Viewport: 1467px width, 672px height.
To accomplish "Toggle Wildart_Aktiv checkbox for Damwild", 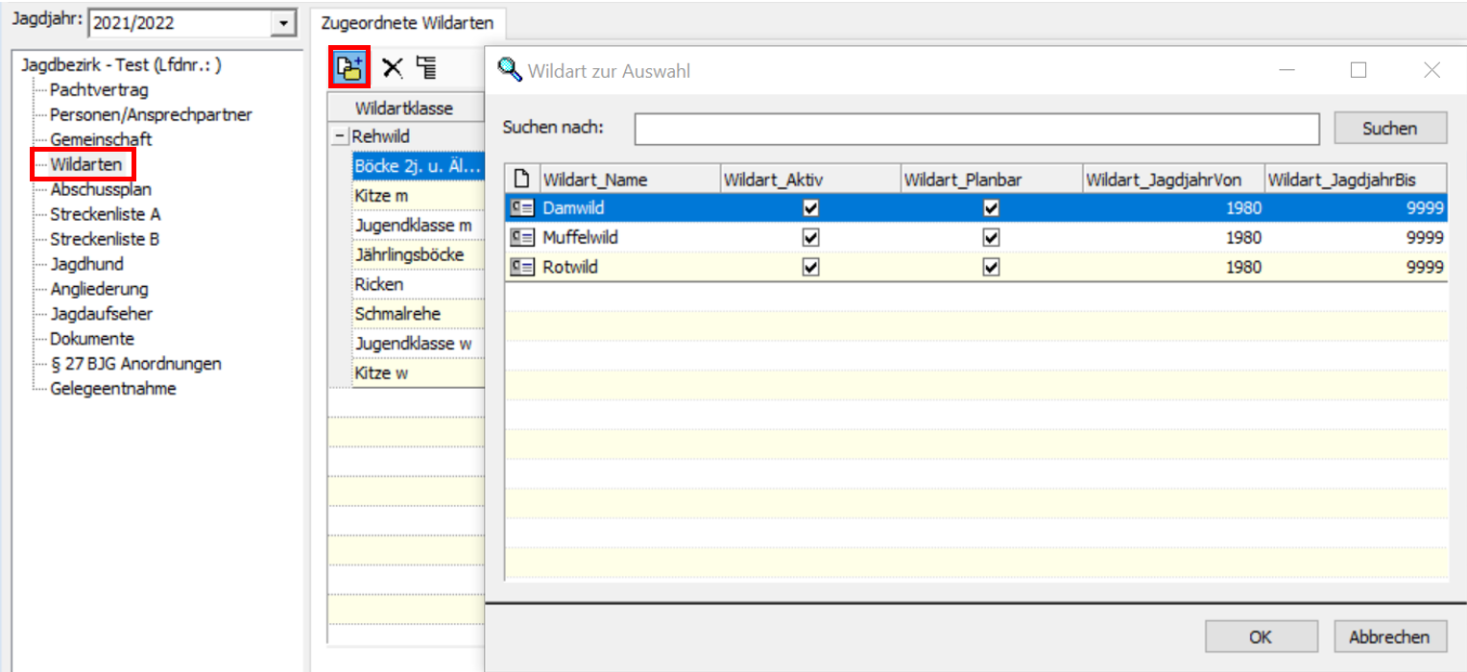I will (811, 208).
